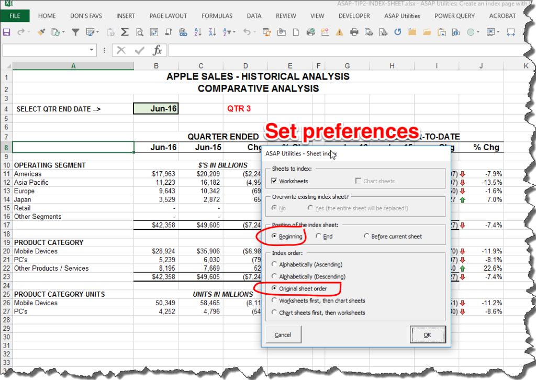Click the Redo arrow icon

coord(21,32)
